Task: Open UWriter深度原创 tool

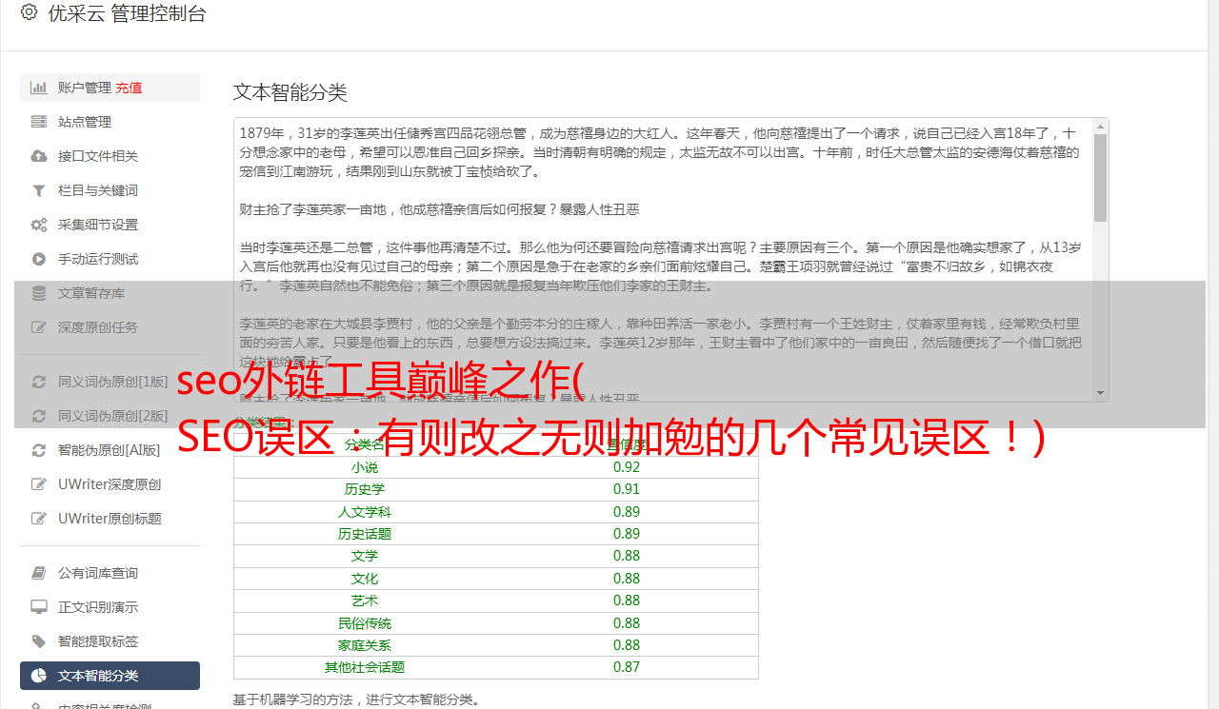Action: tap(110, 484)
